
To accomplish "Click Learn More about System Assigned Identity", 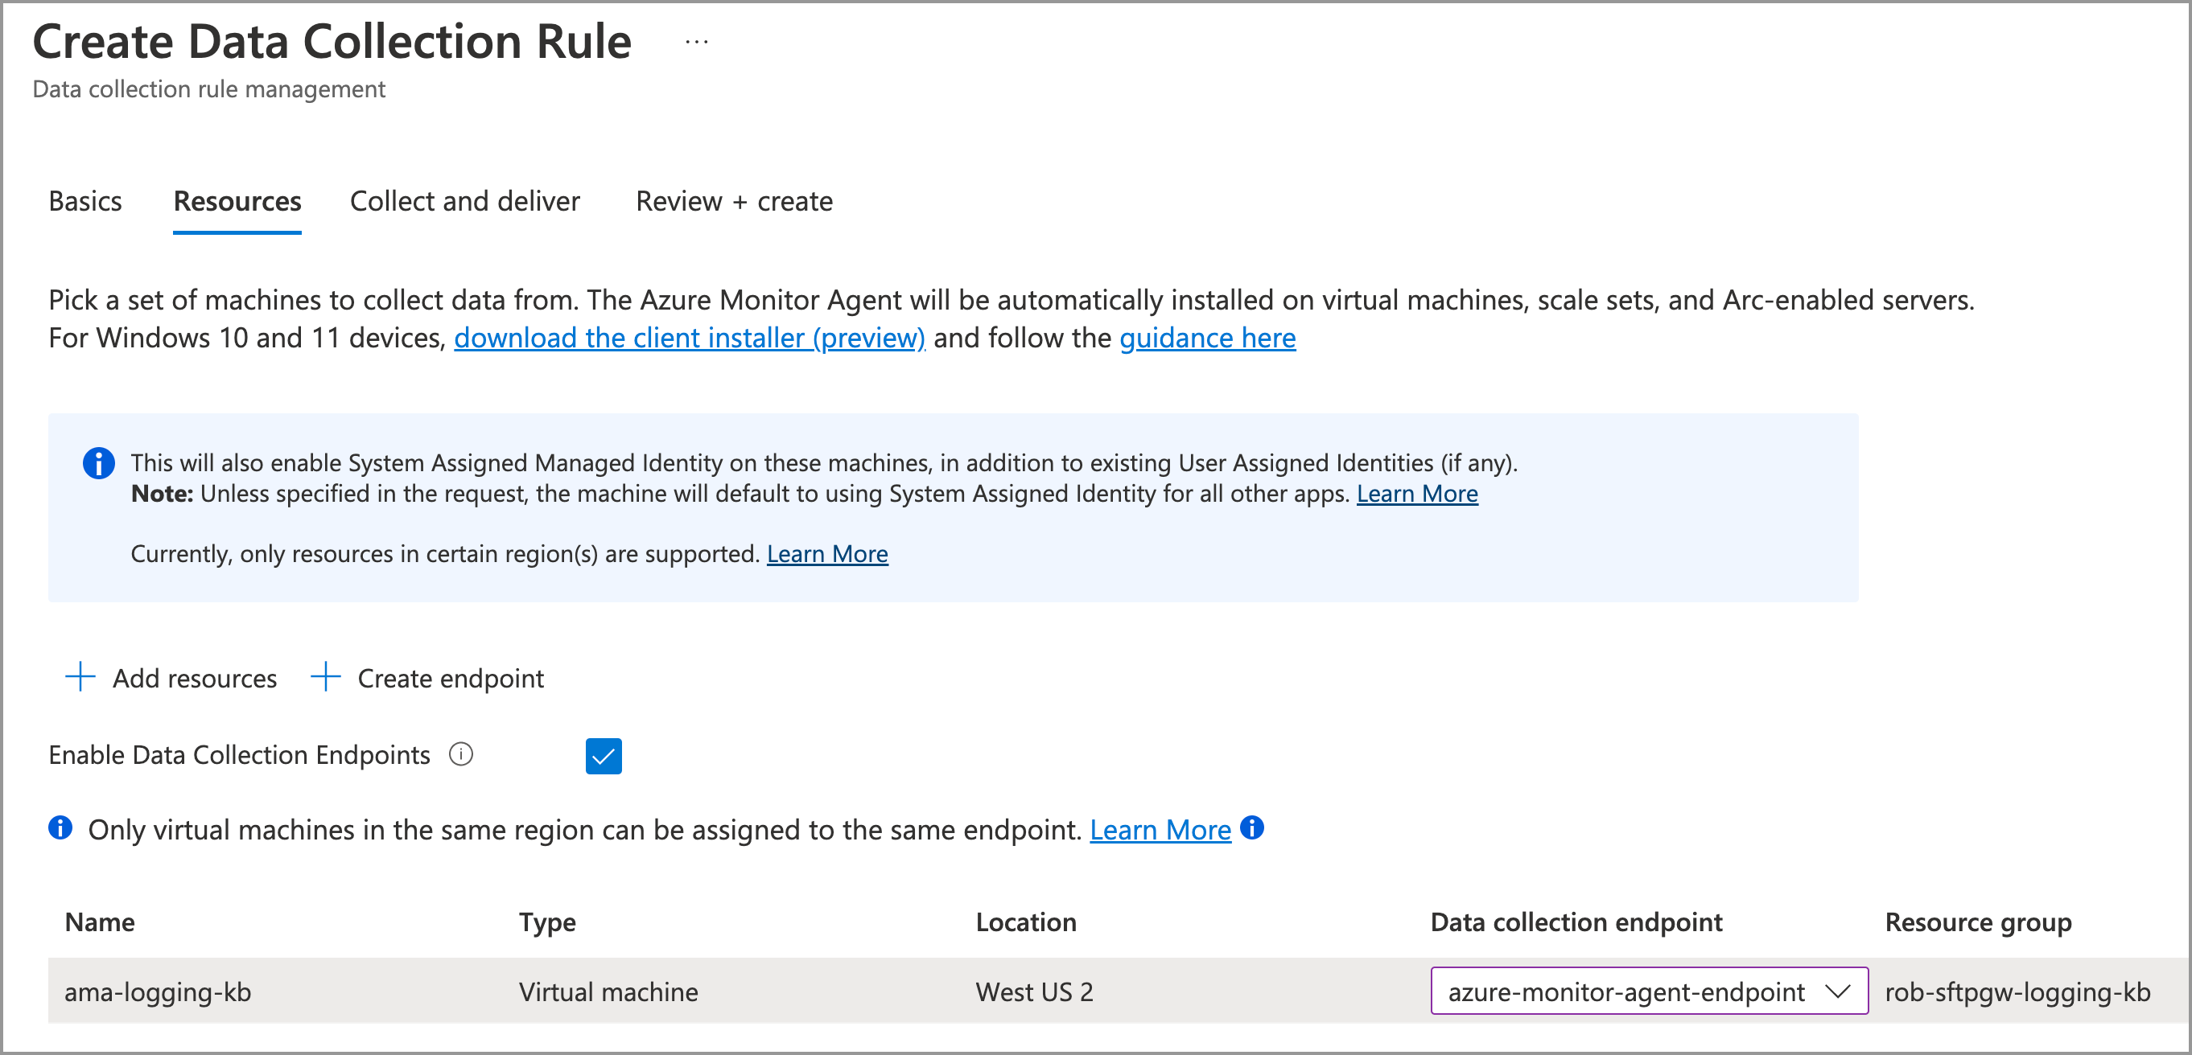I will pyautogui.click(x=1417, y=494).
